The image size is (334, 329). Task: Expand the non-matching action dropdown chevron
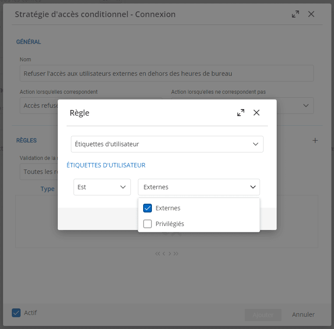click(306, 106)
